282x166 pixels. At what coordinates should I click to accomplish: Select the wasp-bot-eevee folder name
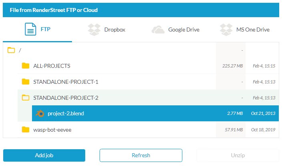click(x=52, y=130)
